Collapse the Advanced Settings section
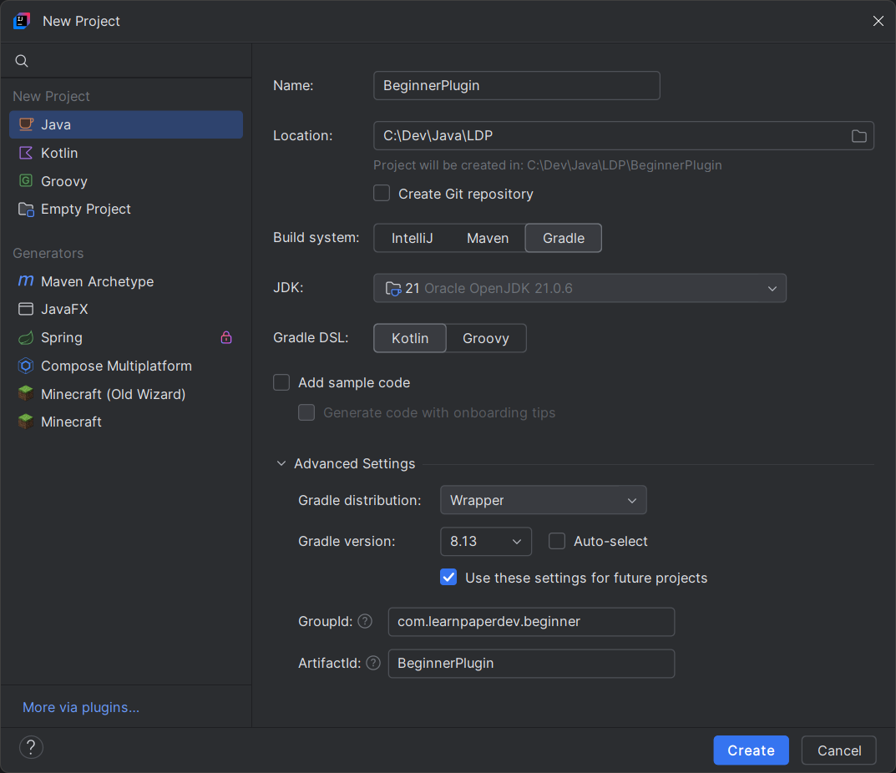The height and width of the screenshot is (773, 896). pos(281,463)
